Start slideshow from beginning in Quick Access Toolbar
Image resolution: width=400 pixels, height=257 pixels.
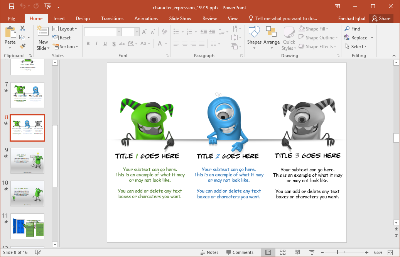[x=47, y=6]
